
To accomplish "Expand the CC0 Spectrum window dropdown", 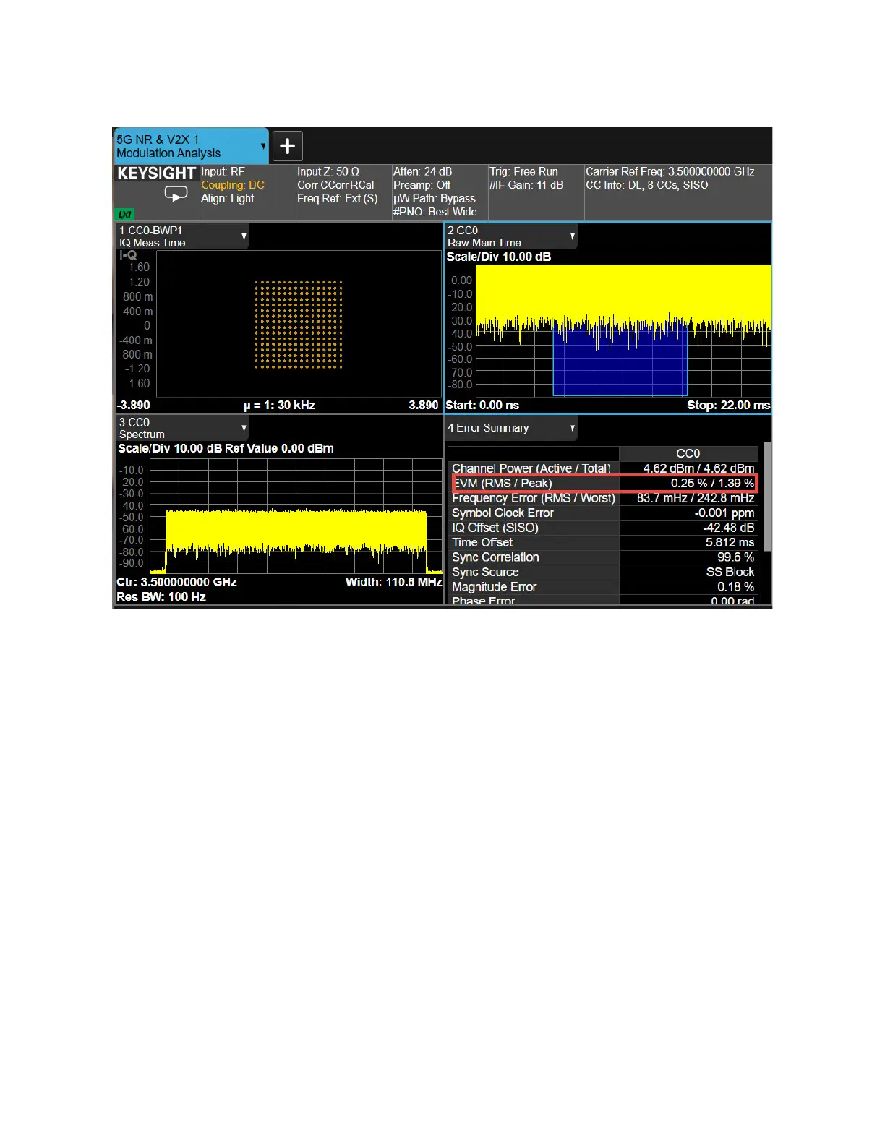I will [244, 428].
